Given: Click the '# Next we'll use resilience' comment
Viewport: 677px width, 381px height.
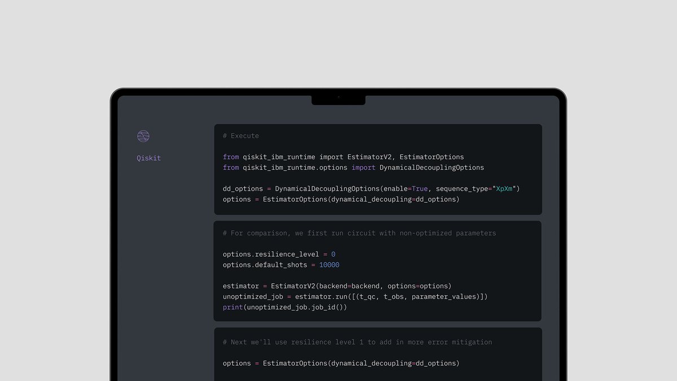Looking at the screenshot, I should coord(358,342).
